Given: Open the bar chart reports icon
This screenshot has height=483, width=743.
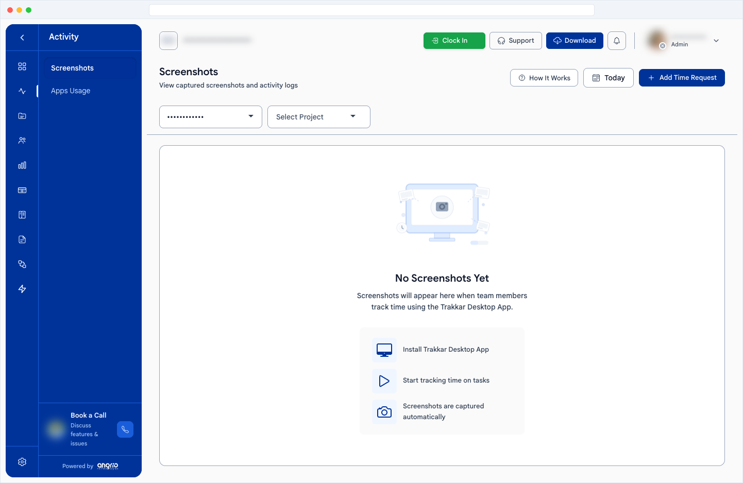Looking at the screenshot, I should 22,165.
